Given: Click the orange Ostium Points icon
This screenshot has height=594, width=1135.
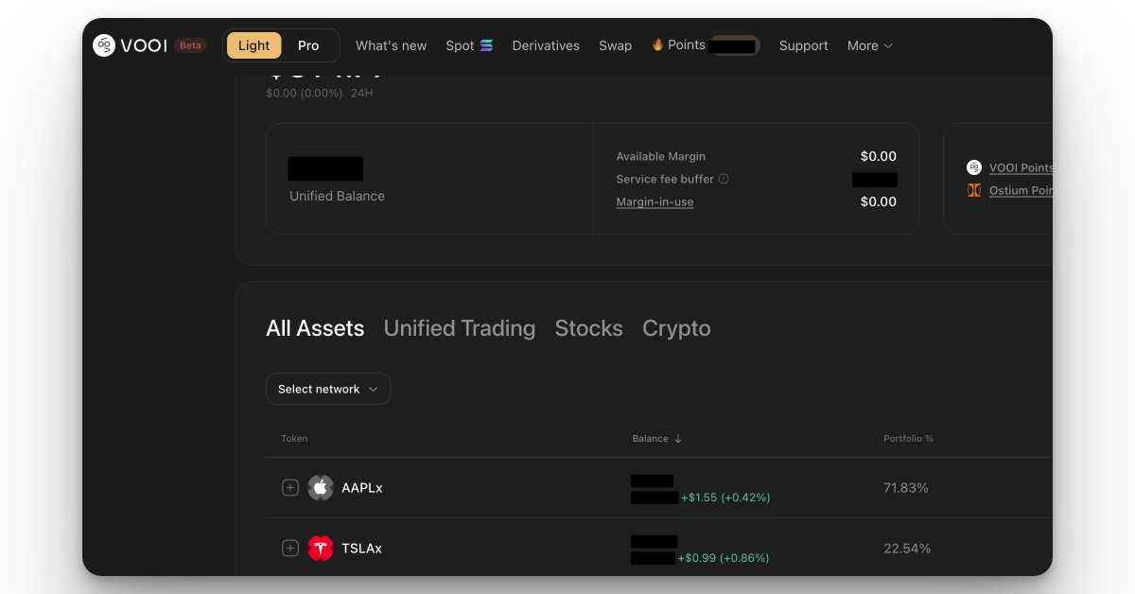Looking at the screenshot, I should click(x=974, y=190).
